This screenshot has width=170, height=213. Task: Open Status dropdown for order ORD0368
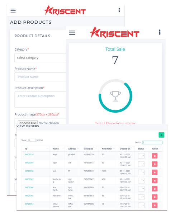point(141,172)
